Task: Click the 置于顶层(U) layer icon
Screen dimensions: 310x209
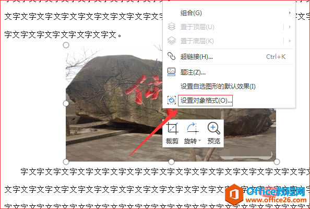Action: (x=171, y=27)
